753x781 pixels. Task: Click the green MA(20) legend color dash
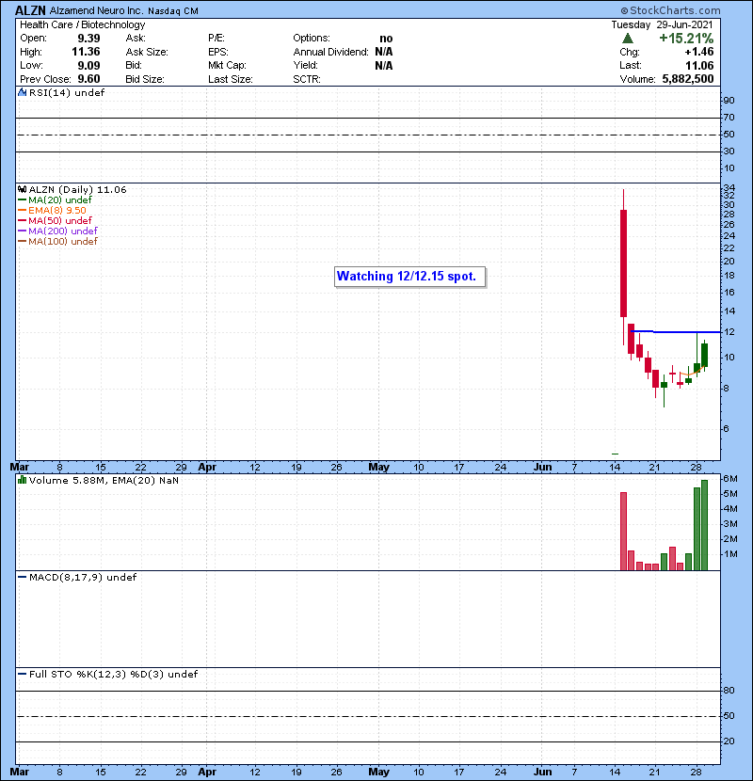[22, 200]
